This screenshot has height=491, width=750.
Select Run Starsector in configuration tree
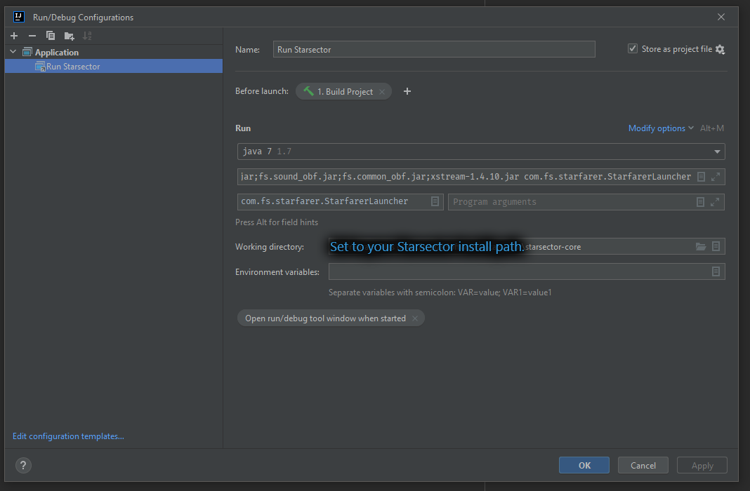[73, 67]
